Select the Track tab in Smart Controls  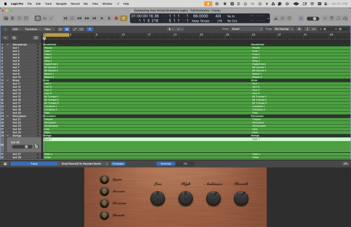[34, 164]
